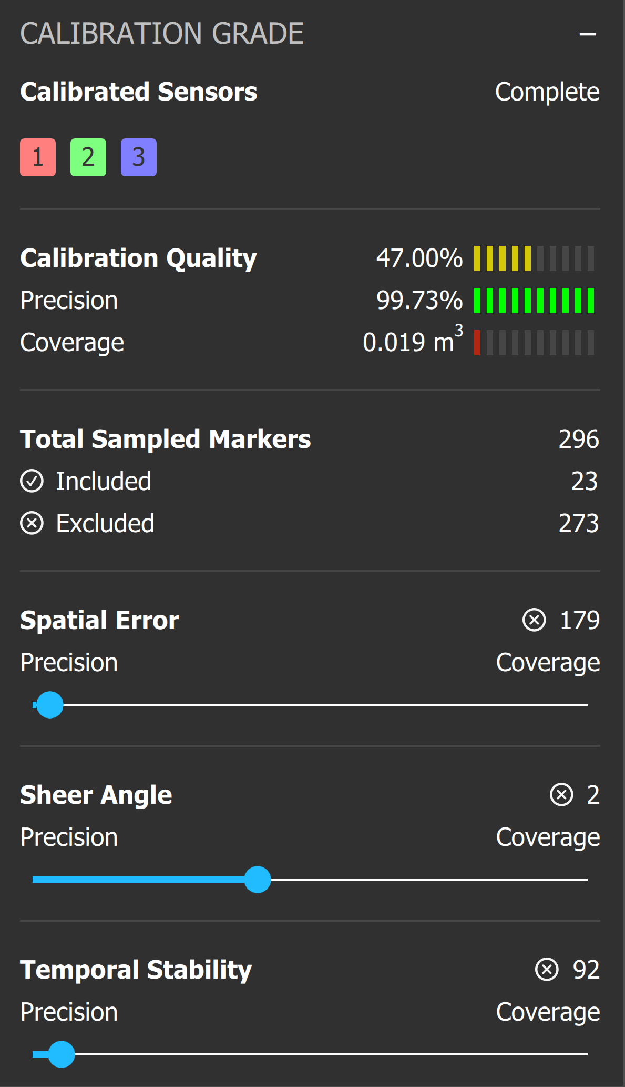Click the Complete status text
The height and width of the screenshot is (1087, 625).
click(x=547, y=92)
